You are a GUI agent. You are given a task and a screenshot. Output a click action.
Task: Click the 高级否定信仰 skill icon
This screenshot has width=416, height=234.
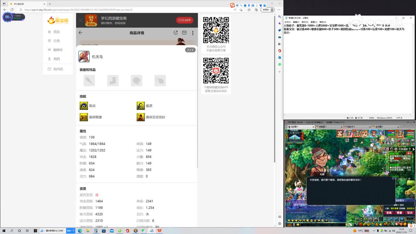point(140,117)
